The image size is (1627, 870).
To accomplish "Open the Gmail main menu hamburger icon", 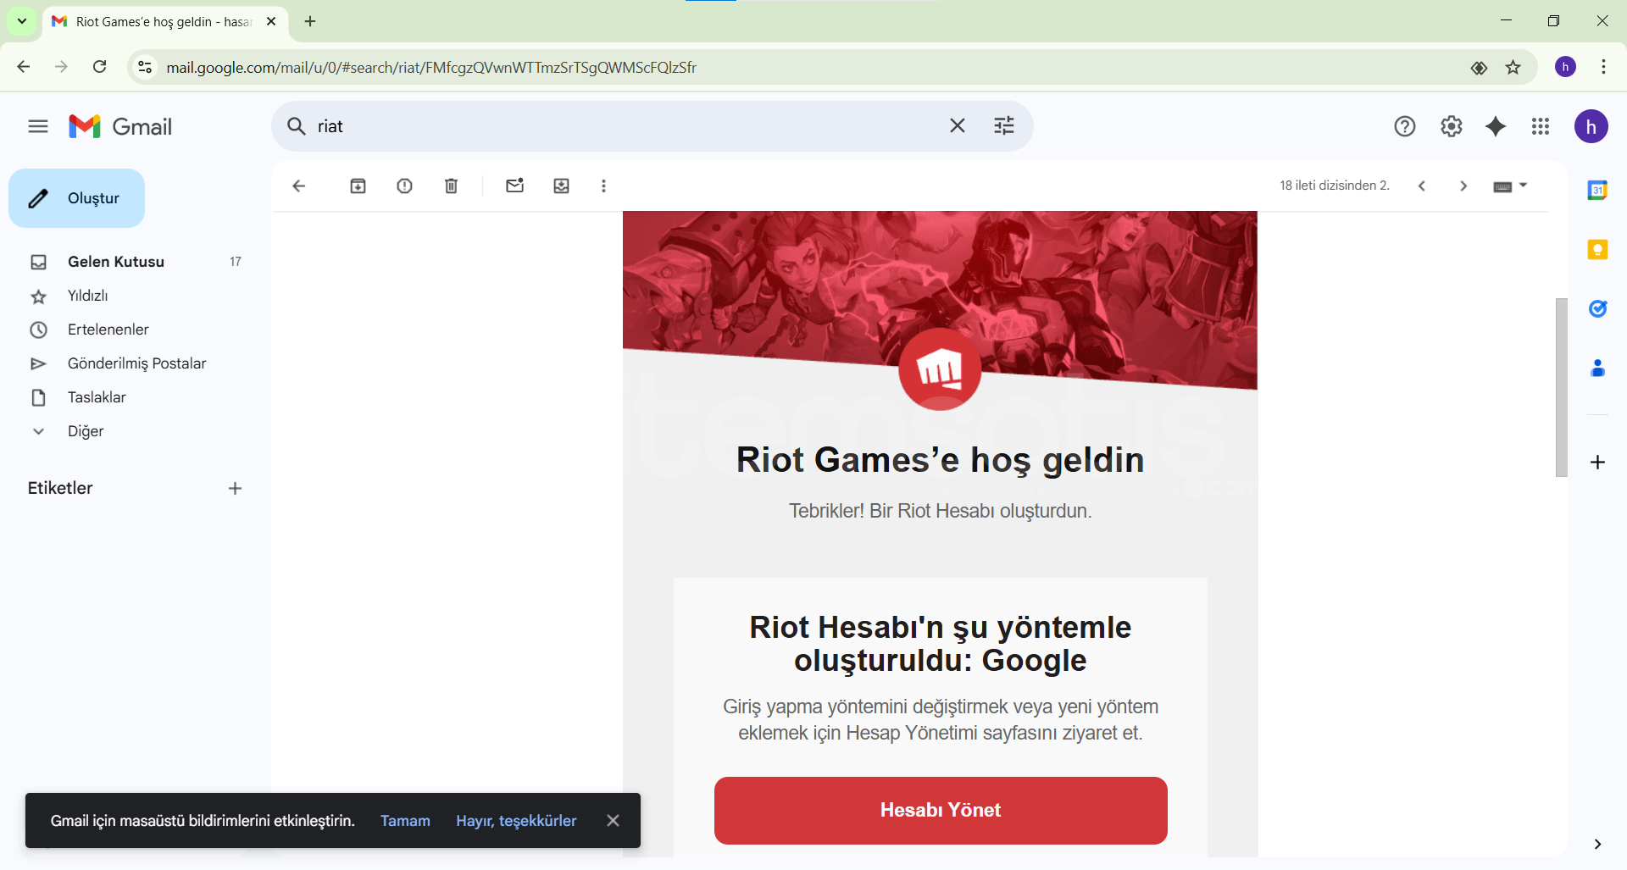I will coord(38,126).
